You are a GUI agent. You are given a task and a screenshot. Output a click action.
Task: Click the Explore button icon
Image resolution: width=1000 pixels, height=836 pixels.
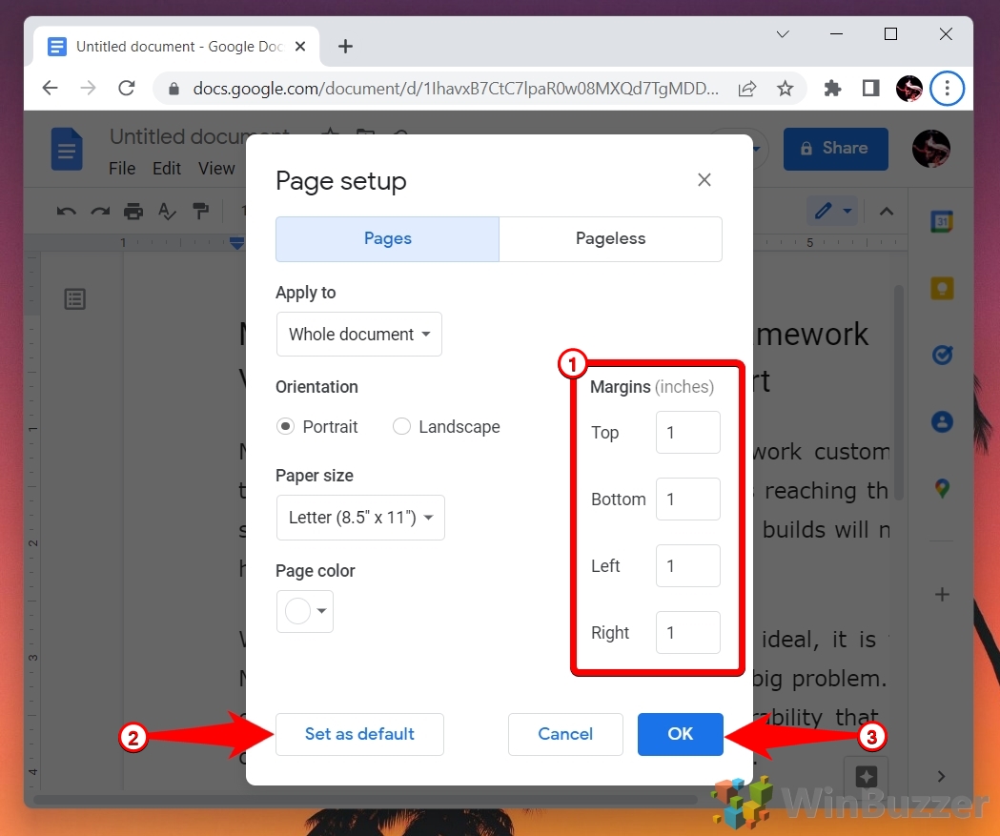pyautogui.click(x=867, y=777)
